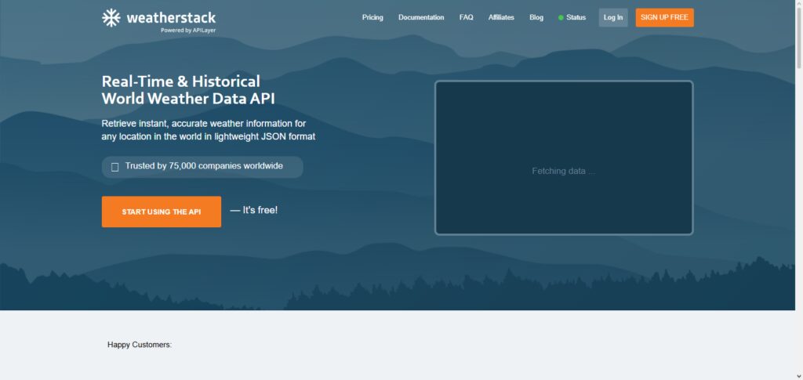This screenshot has height=380, width=803.
Task: Go to the FAQ page
Action: coord(466,17)
